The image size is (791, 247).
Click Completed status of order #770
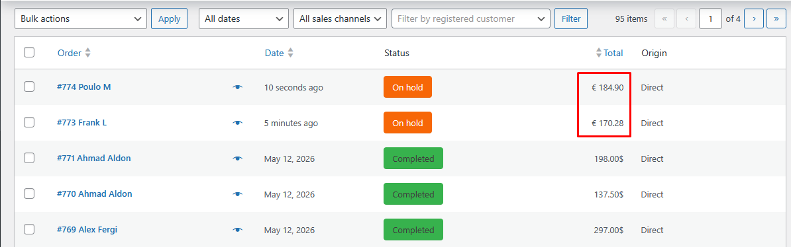tap(413, 194)
